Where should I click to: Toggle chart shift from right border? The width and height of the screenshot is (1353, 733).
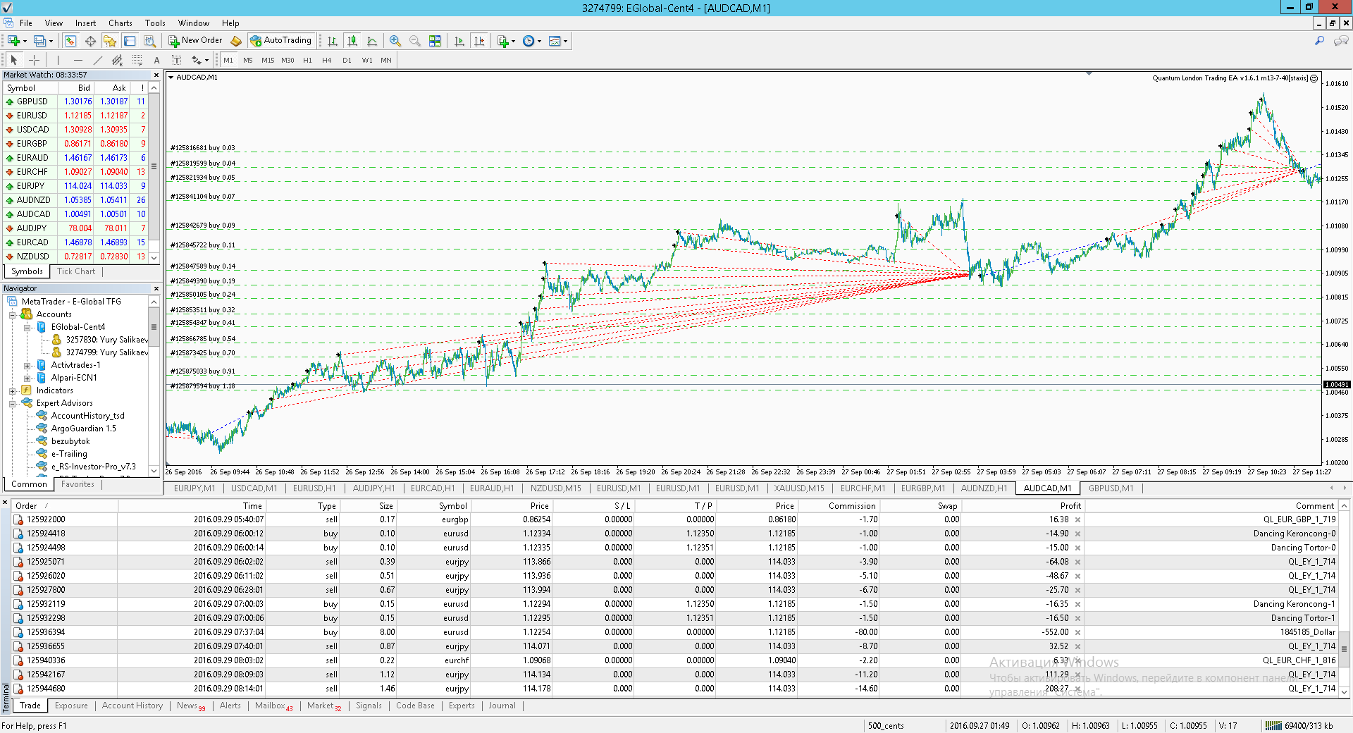click(479, 41)
